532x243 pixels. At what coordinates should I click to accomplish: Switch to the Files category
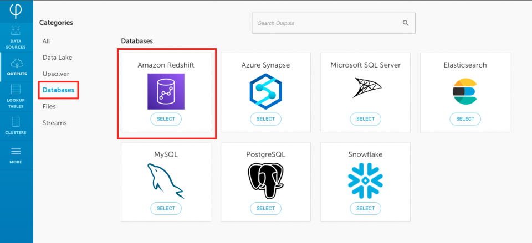[49, 106]
